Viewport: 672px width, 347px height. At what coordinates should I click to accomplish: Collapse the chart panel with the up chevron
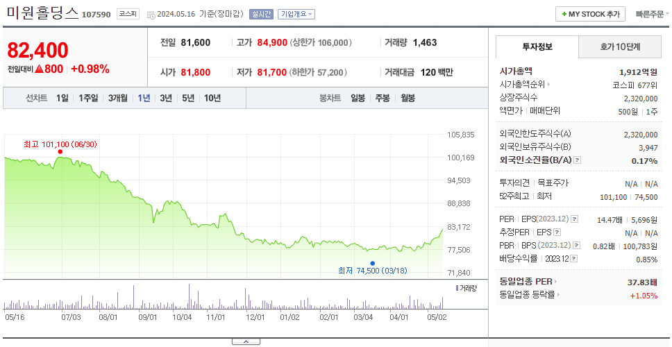[246, 342]
